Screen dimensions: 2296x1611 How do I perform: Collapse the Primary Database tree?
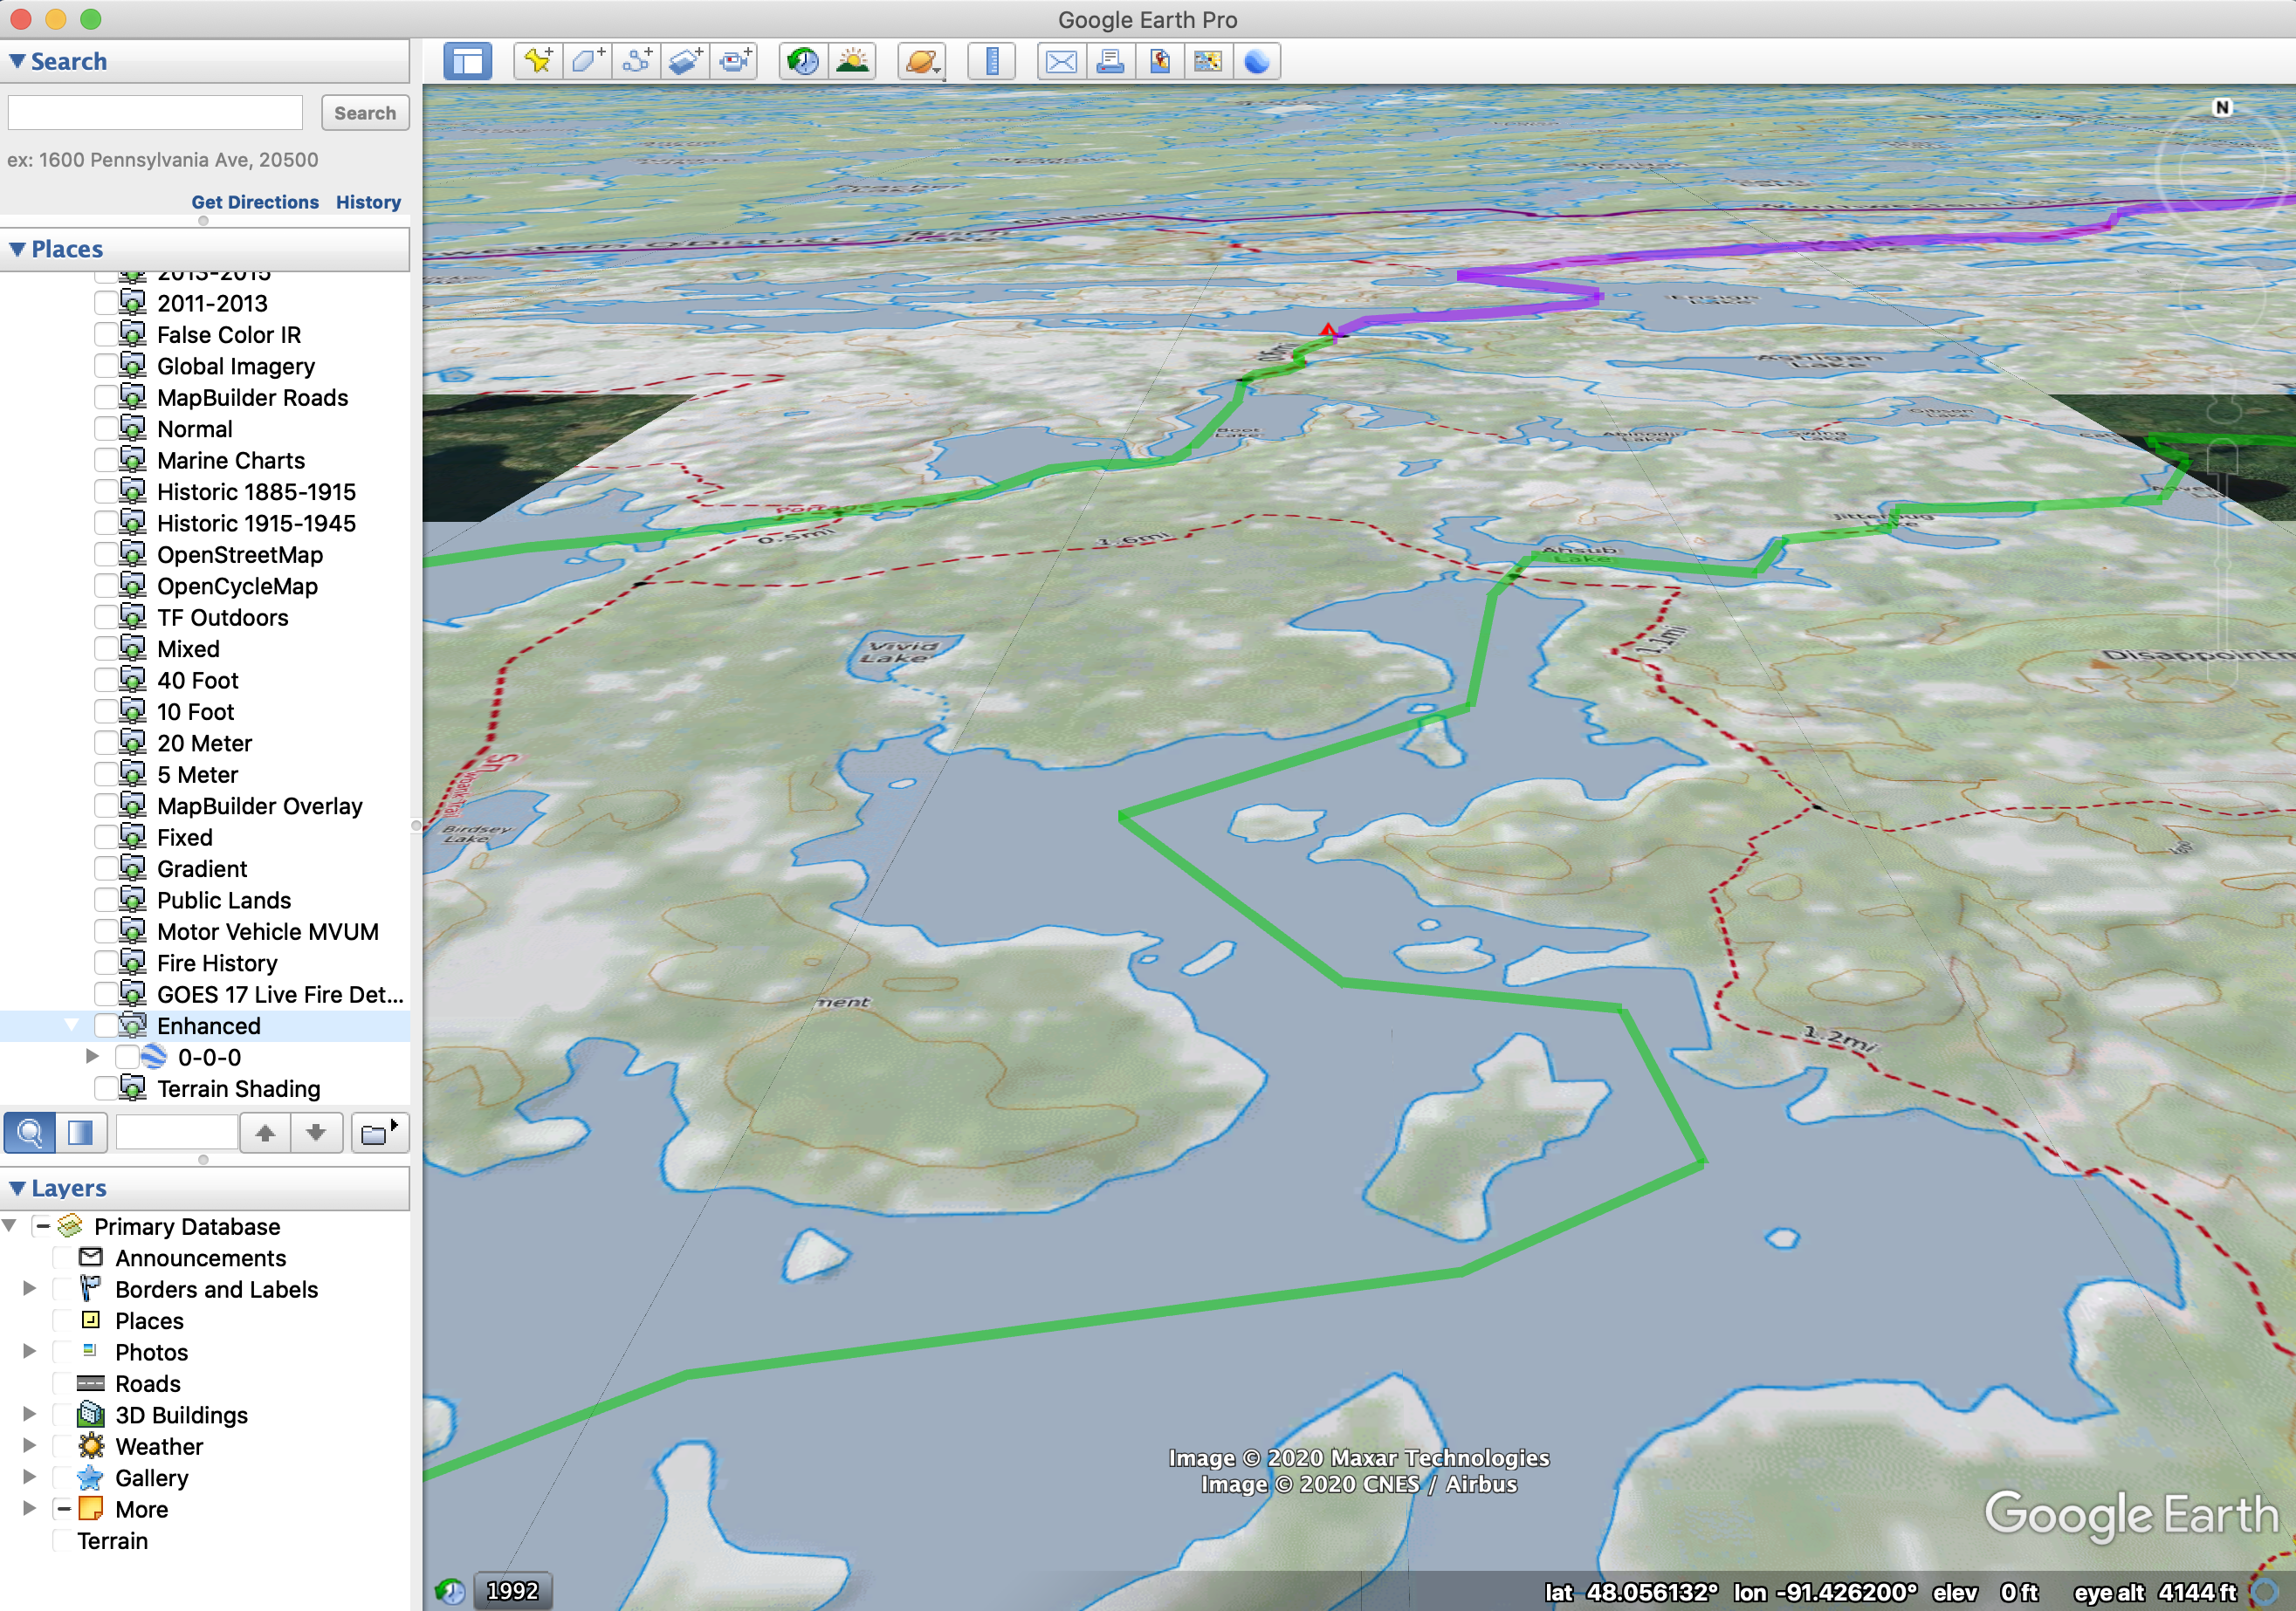(x=9, y=1225)
